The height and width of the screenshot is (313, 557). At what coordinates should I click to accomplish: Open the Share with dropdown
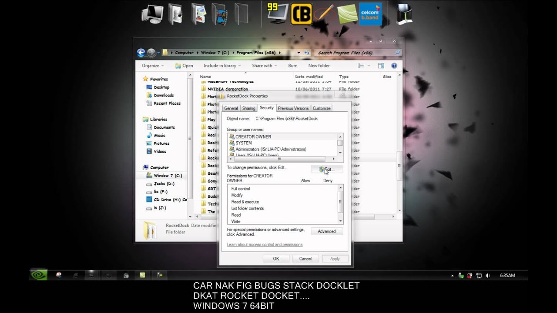tap(264, 65)
